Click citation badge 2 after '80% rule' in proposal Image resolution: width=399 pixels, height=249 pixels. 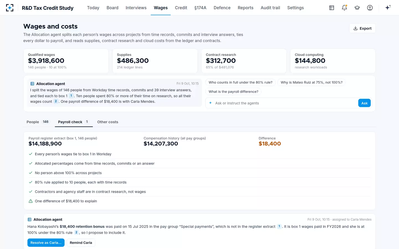pos(76,232)
